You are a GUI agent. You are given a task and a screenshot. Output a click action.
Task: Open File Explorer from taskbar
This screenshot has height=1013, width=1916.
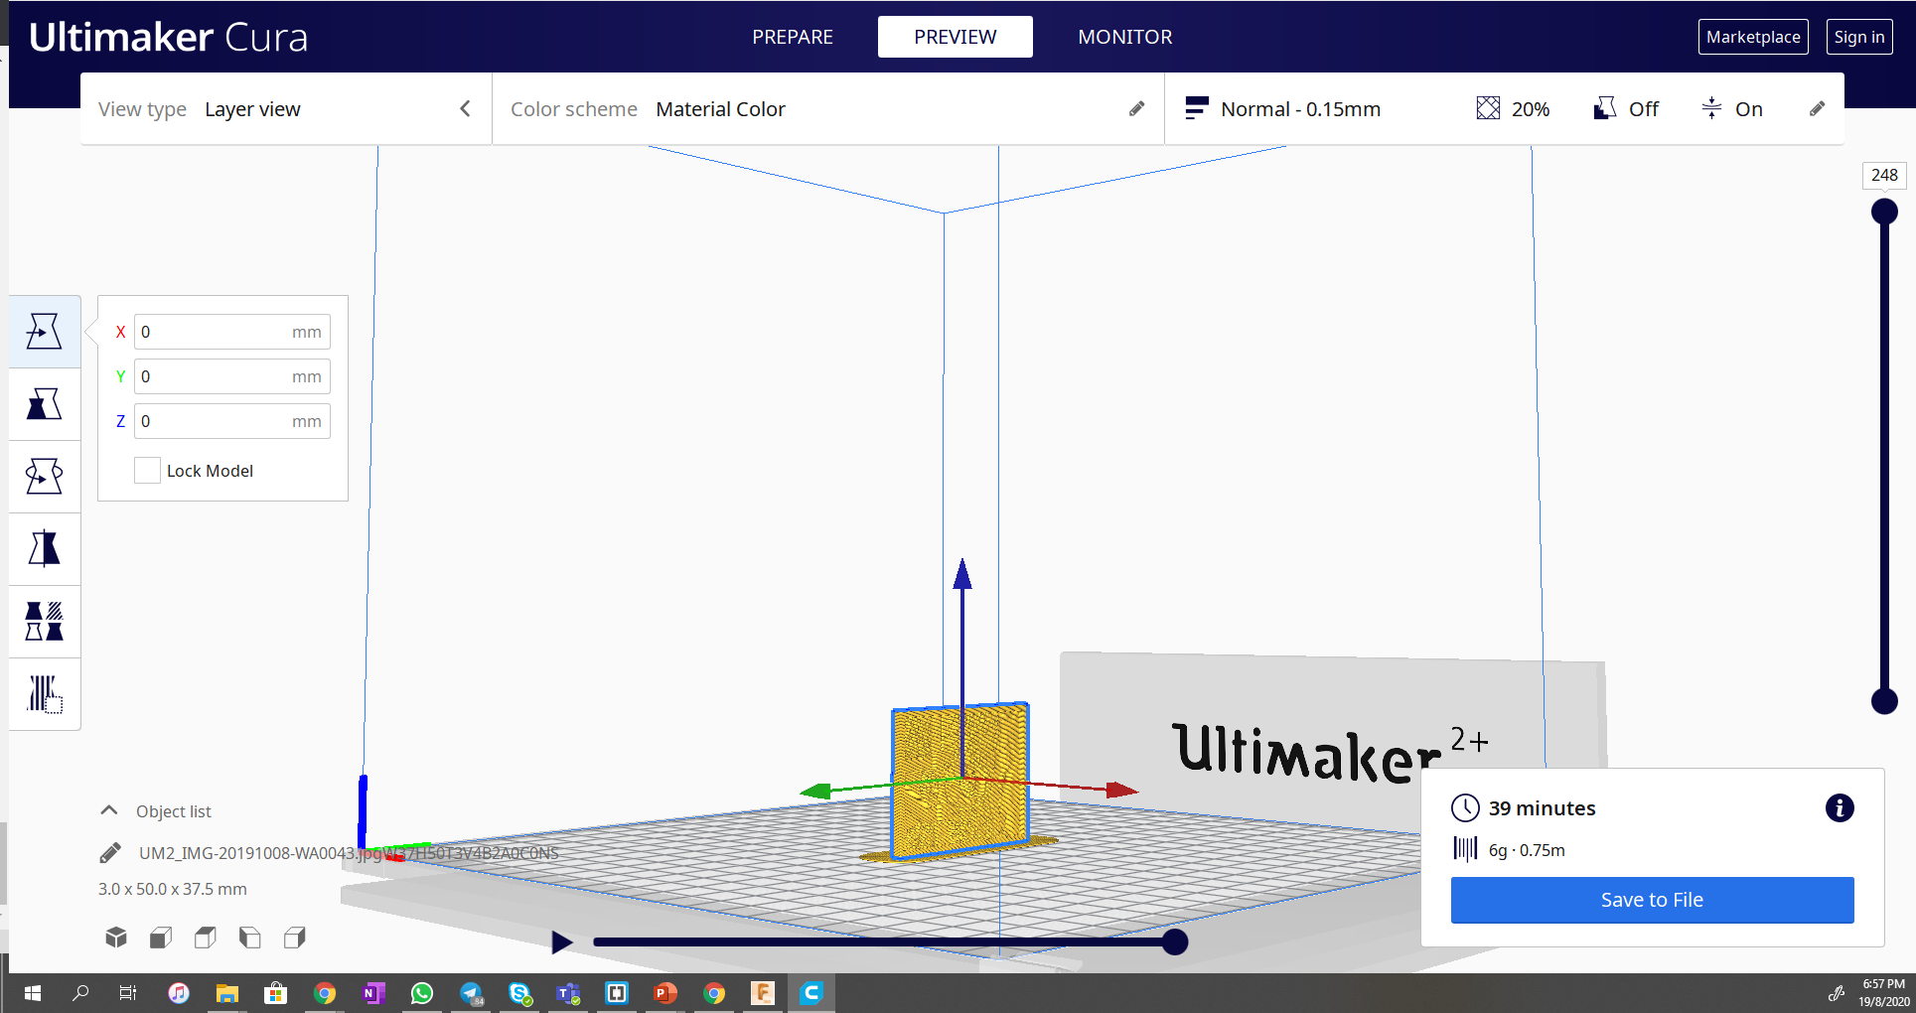click(227, 993)
